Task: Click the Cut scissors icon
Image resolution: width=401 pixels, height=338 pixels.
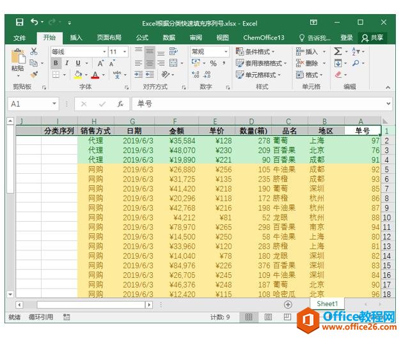Action: pyautogui.click(x=34, y=51)
